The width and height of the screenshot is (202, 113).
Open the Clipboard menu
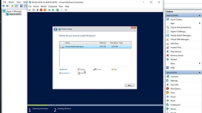pos(52,6)
